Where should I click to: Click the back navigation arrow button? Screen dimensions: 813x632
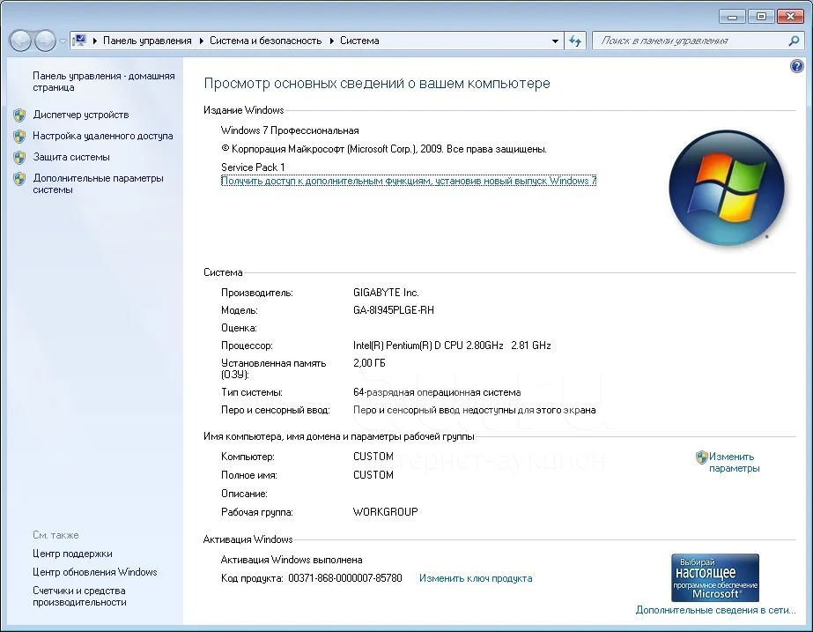21,41
